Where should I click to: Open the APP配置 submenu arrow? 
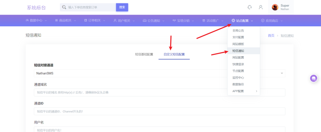pyautogui.click(x=256, y=91)
